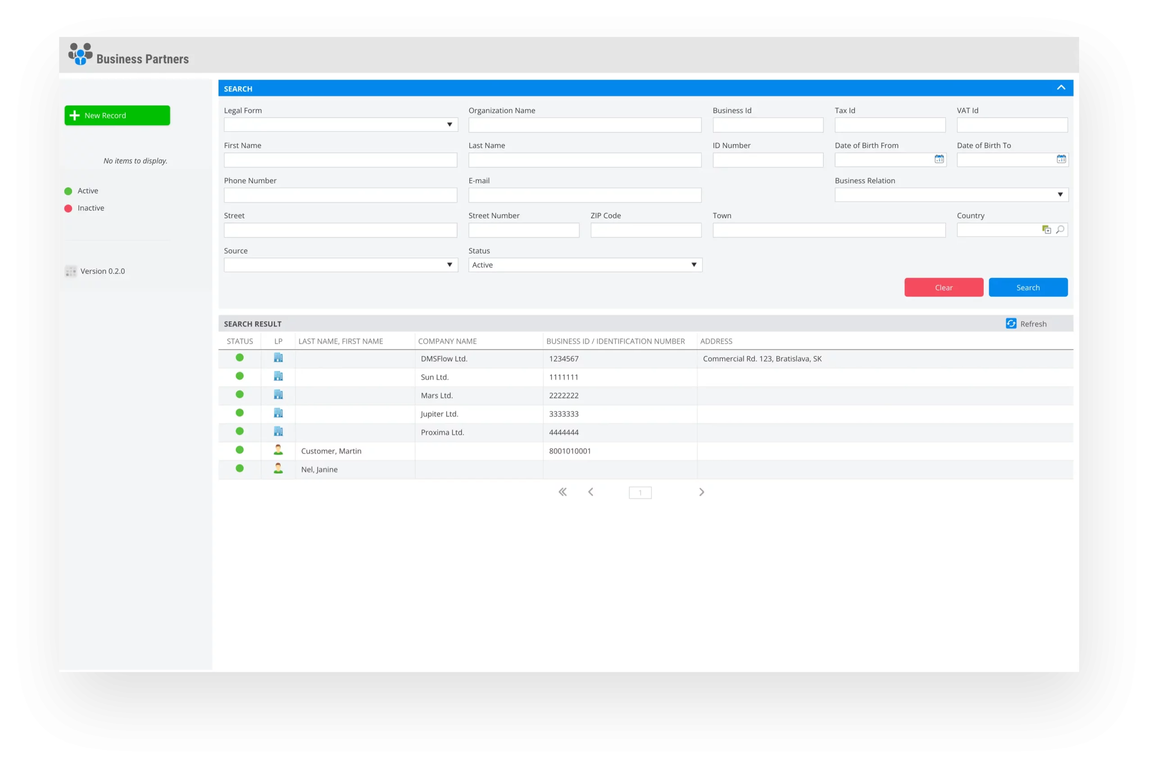Image resolution: width=1153 pixels, height=768 pixels.
Task: Click the company icon for Jupiter Ltd.
Action: point(278,413)
